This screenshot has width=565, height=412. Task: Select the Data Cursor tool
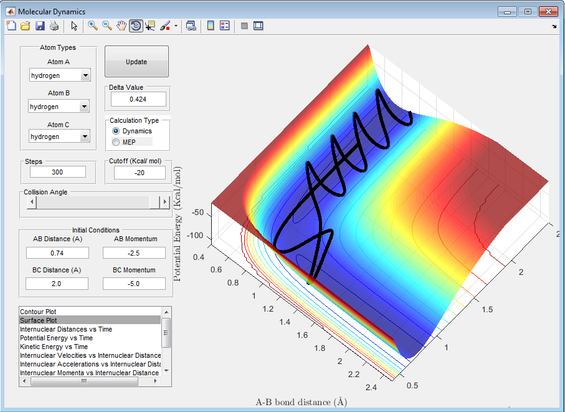point(150,26)
